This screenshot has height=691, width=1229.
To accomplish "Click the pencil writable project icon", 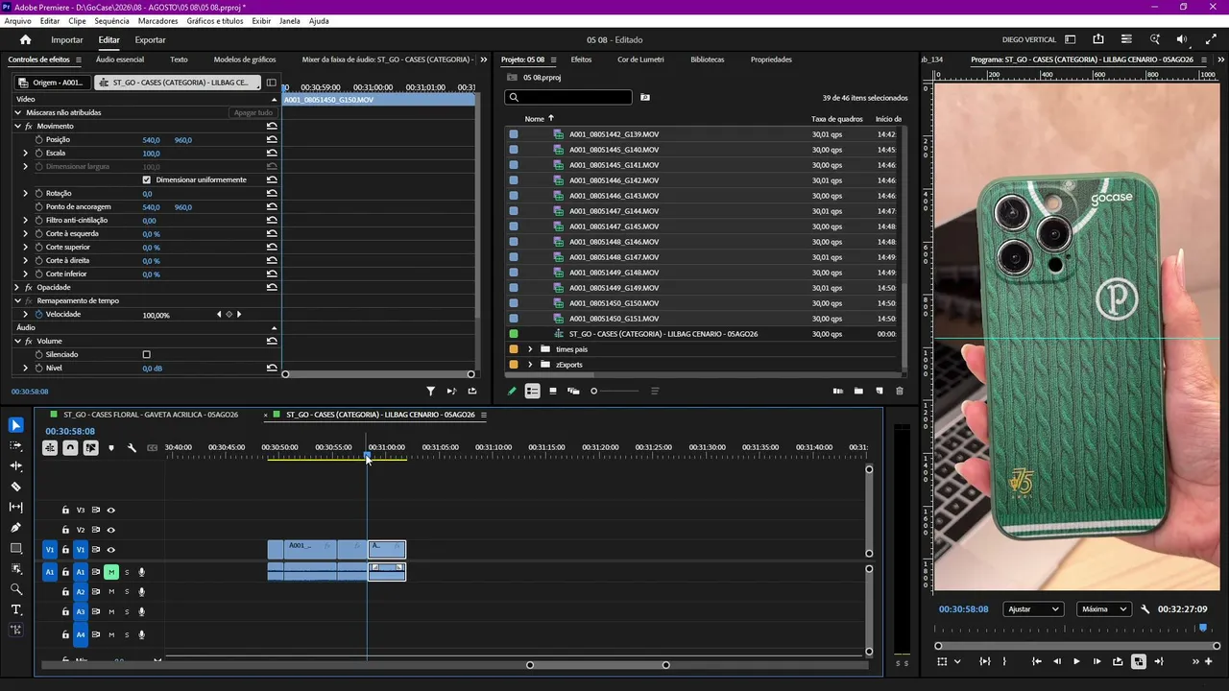I will tap(512, 392).
